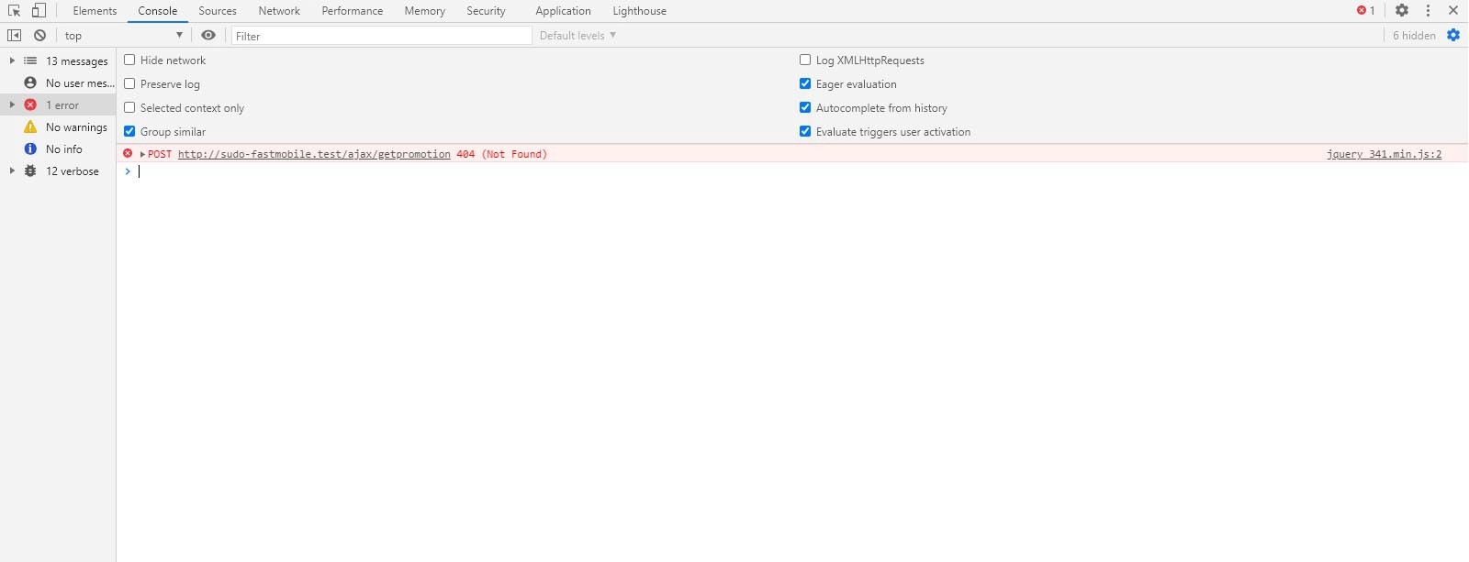This screenshot has width=1469, height=562.
Task: Open the jquery_341.min.js:2 source link
Action: [1384, 155]
